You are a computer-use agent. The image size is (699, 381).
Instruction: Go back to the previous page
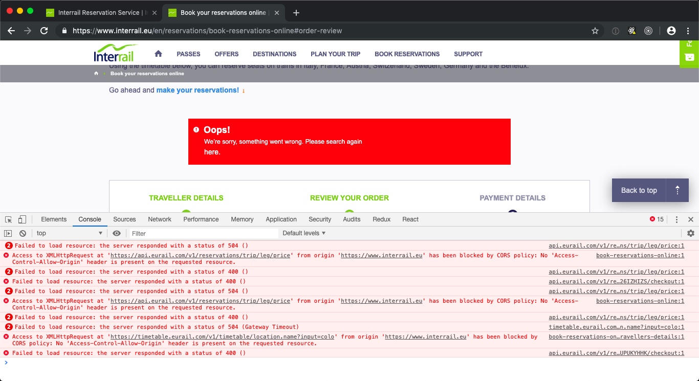11,31
